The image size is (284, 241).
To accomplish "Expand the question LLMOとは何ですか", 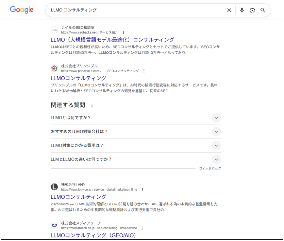I will click(216, 118).
